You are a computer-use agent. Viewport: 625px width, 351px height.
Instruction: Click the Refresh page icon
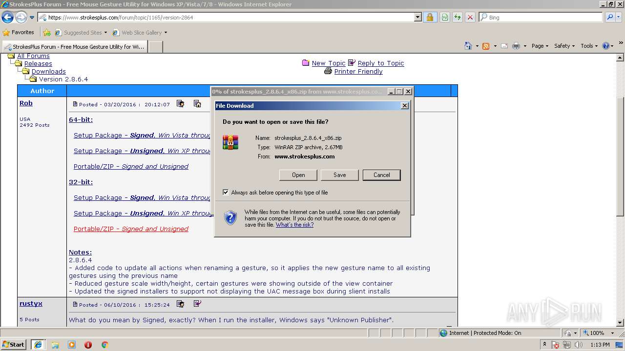(458, 18)
